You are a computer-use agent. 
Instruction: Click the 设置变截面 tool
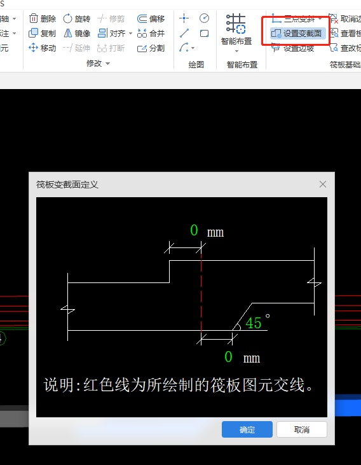point(297,34)
